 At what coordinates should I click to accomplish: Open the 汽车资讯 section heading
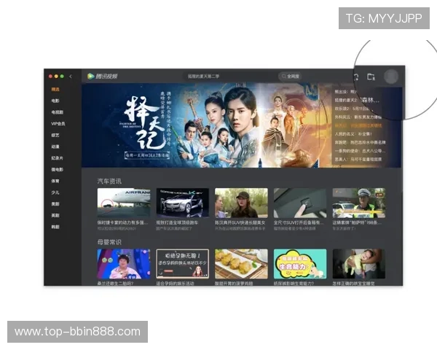click(x=109, y=182)
